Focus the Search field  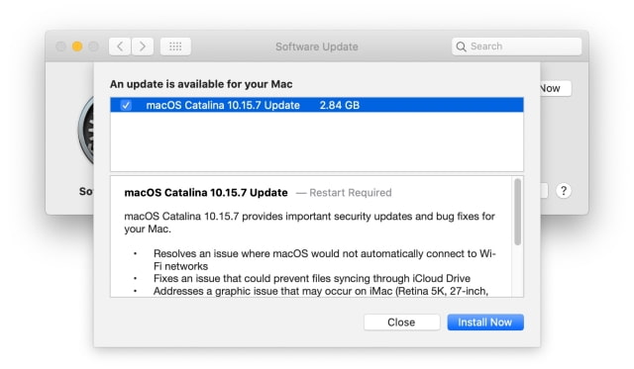[x=517, y=46]
